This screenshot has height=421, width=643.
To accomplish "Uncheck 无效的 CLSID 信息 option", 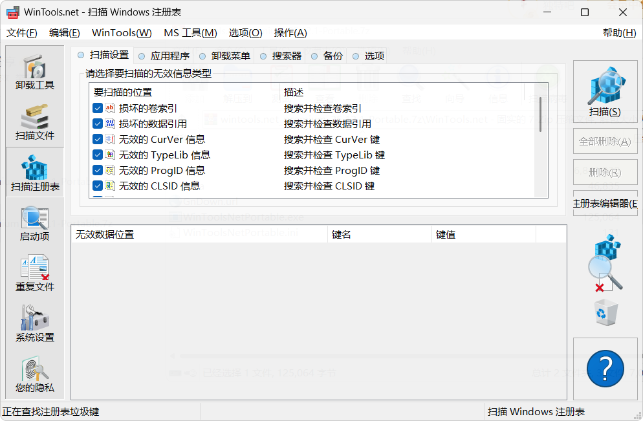I will (98, 186).
